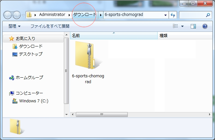The height and width of the screenshot is (140, 215).
Task: Expand the view options dropdown arrow
Action: [182, 26]
